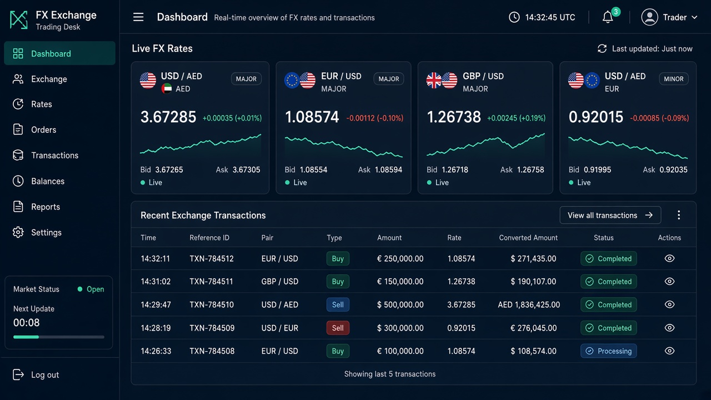Click the MAJOR badge on EUR / USD card
This screenshot has height=400, width=711.
389,79
